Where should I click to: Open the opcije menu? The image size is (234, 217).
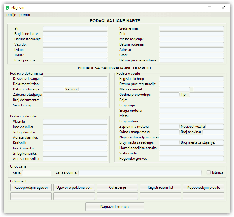11,15
